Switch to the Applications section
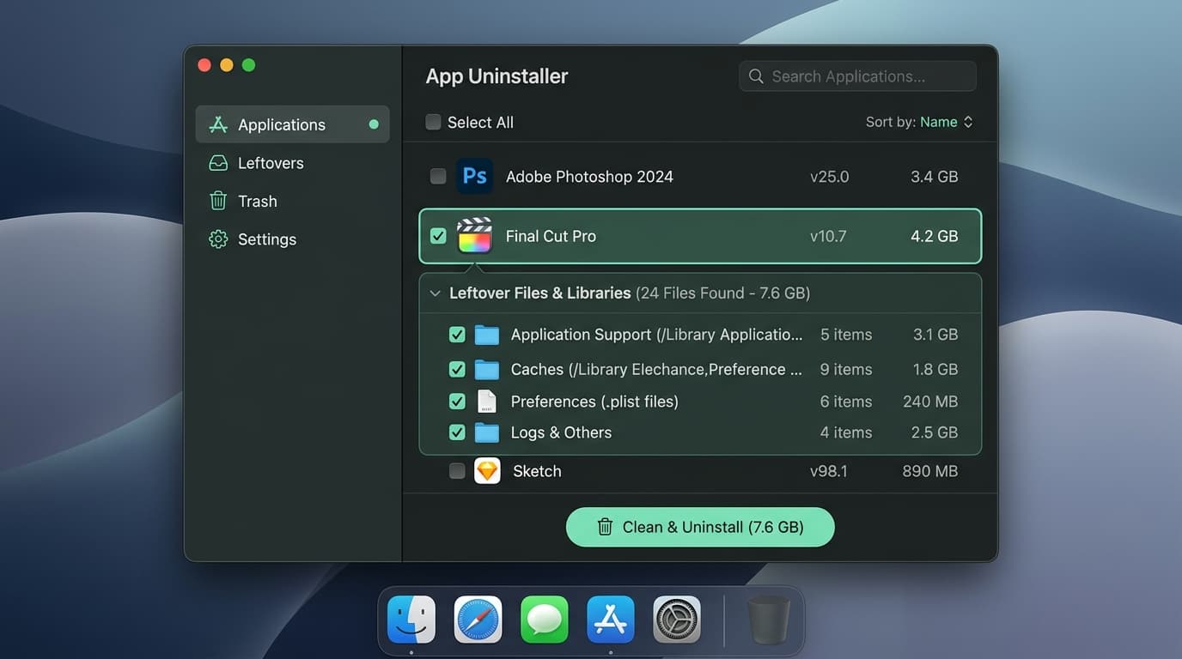 (292, 124)
